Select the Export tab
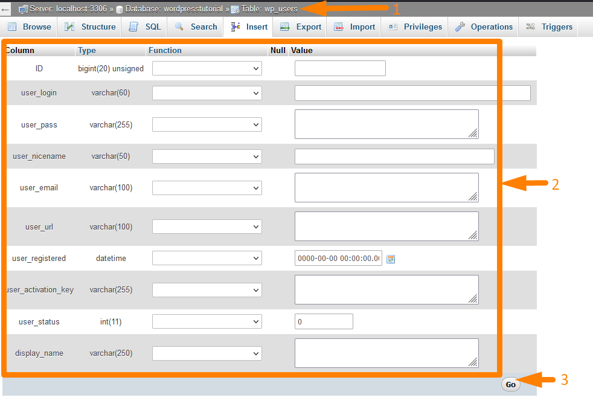Image resolution: width=593 pixels, height=406 pixels. (x=301, y=27)
